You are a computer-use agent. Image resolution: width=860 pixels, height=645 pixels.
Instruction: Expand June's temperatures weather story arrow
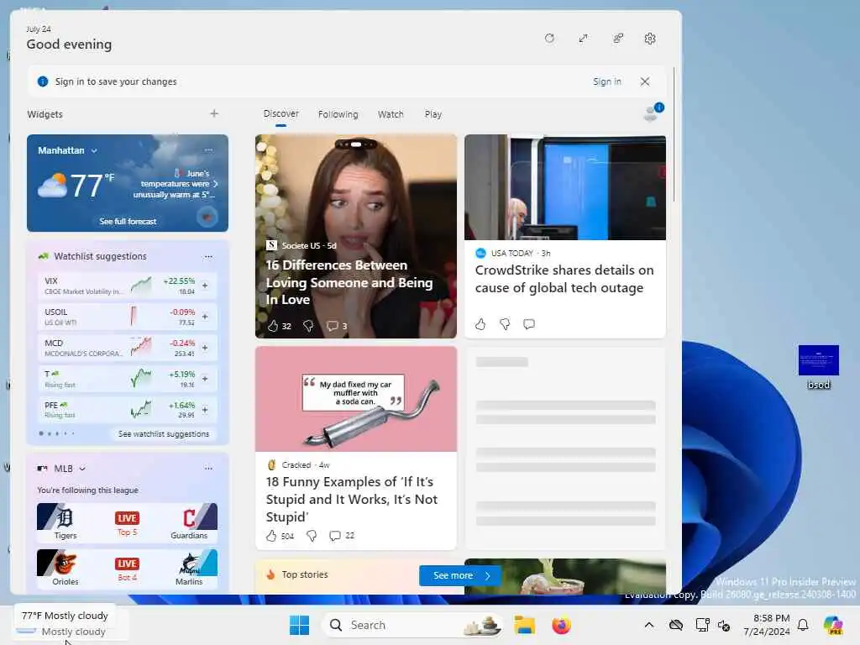pos(216,184)
